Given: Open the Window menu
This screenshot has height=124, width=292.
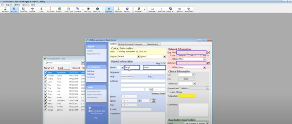Looking at the screenshot, I should [x=25, y=5].
